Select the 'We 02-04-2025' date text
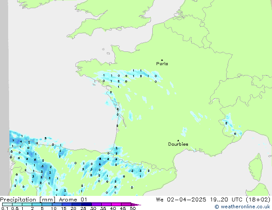272x210 pixels. [181, 200]
